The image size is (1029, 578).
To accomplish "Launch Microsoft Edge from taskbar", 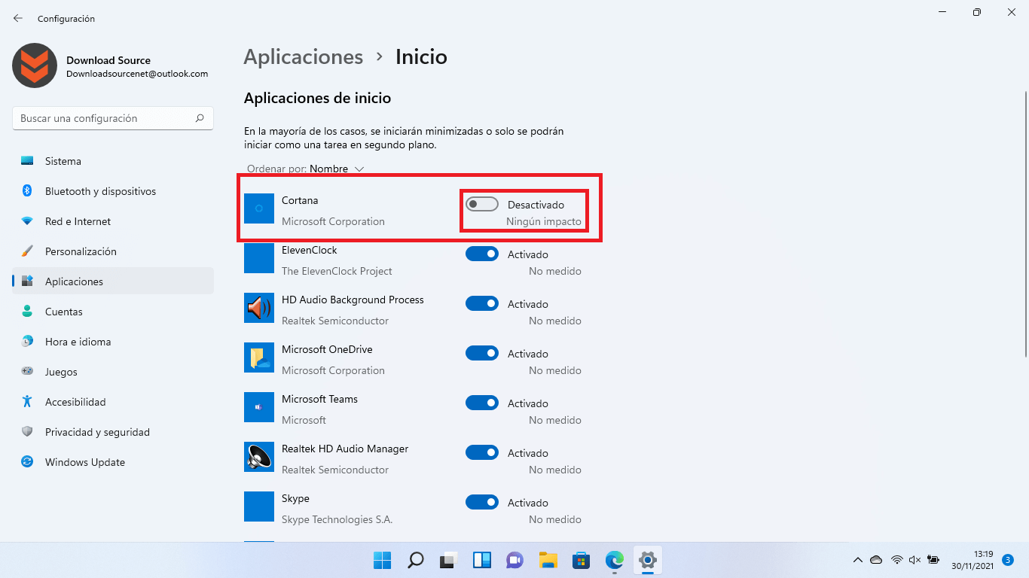I will tap(615, 560).
